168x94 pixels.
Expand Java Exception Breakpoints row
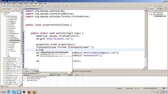tap(24, 77)
